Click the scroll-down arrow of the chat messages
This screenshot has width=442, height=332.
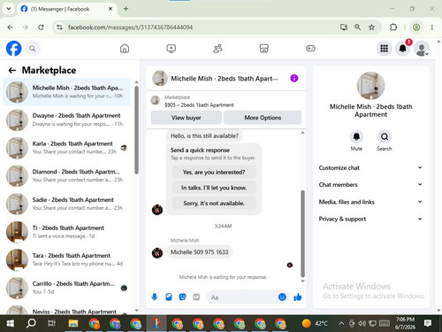(x=302, y=281)
